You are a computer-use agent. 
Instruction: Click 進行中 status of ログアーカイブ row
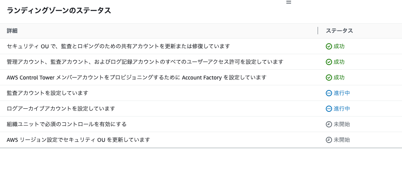(x=341, y=109)
